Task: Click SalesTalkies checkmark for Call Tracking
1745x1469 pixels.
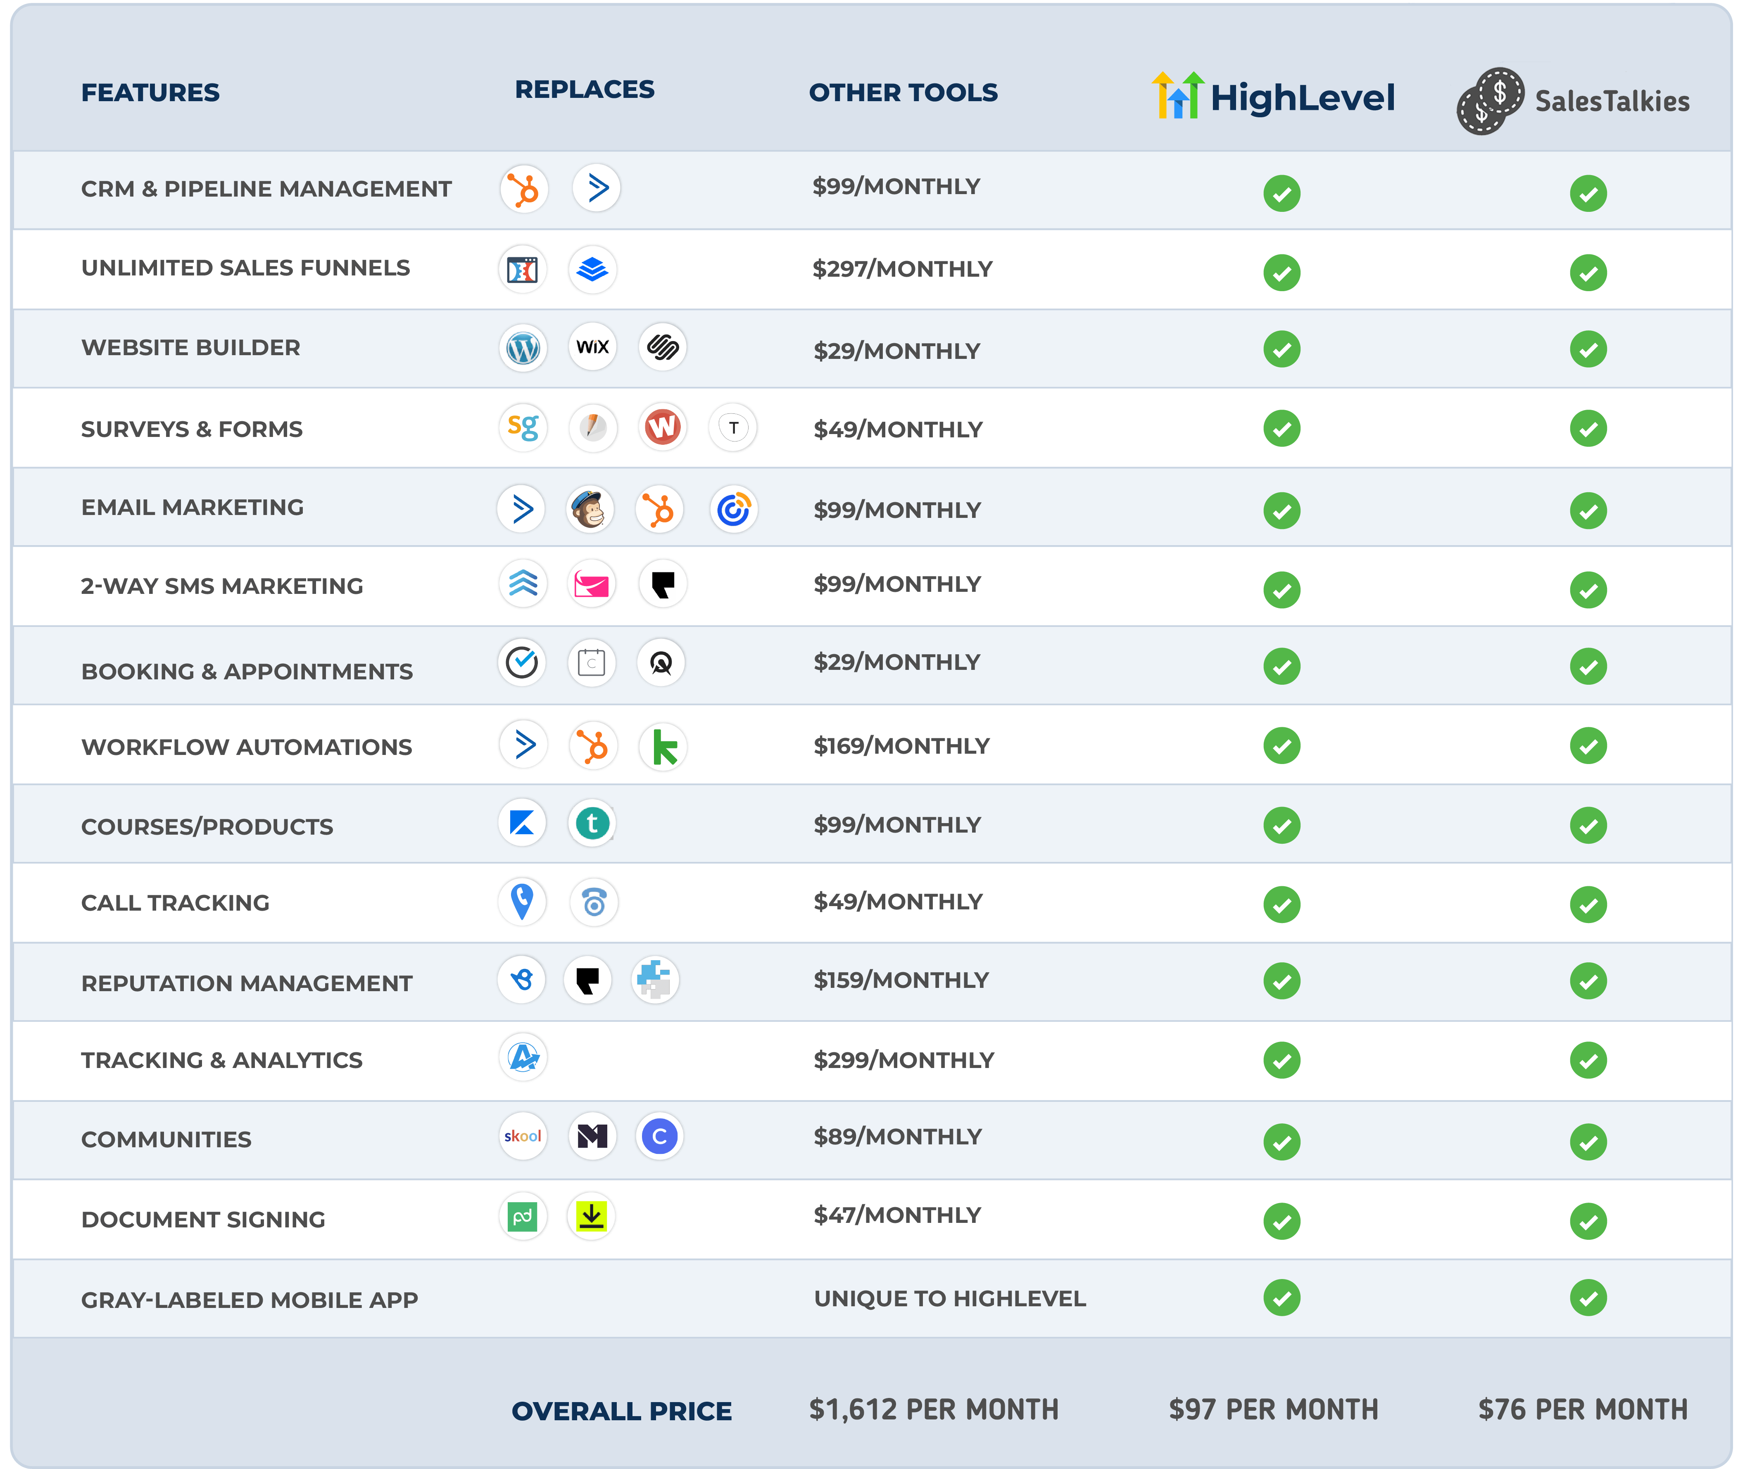Action: pyautogui.click(x=1588, y=904)
